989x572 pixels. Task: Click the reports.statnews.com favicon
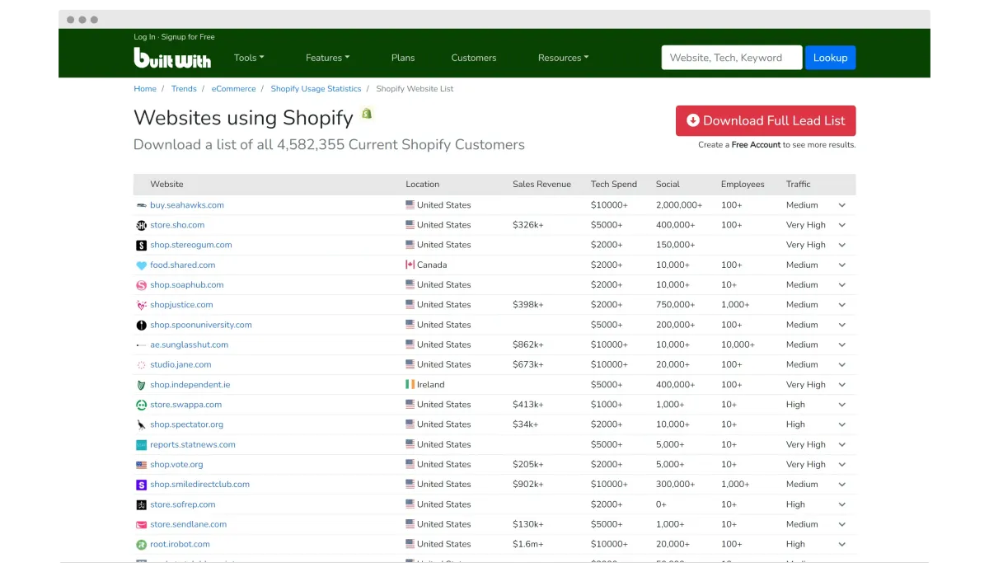coord(141,444)
